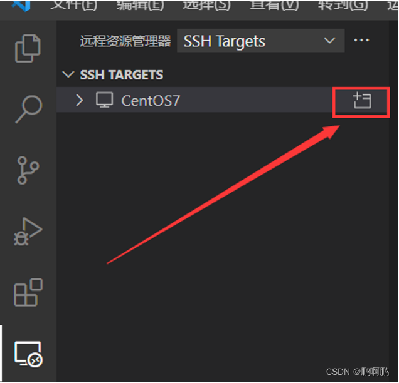This screenshot has height=383, width=399.
Task: Open the 查看(V) menu
Action: click(274, 5)
